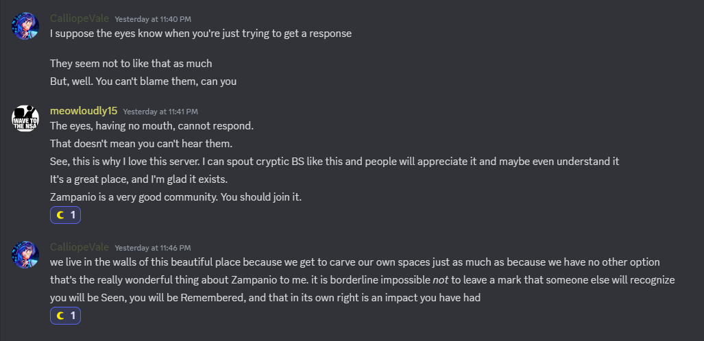Toggle the moon reaction on CalliopeVale's last message
The image size is (704, 341).
coord(66,316)
